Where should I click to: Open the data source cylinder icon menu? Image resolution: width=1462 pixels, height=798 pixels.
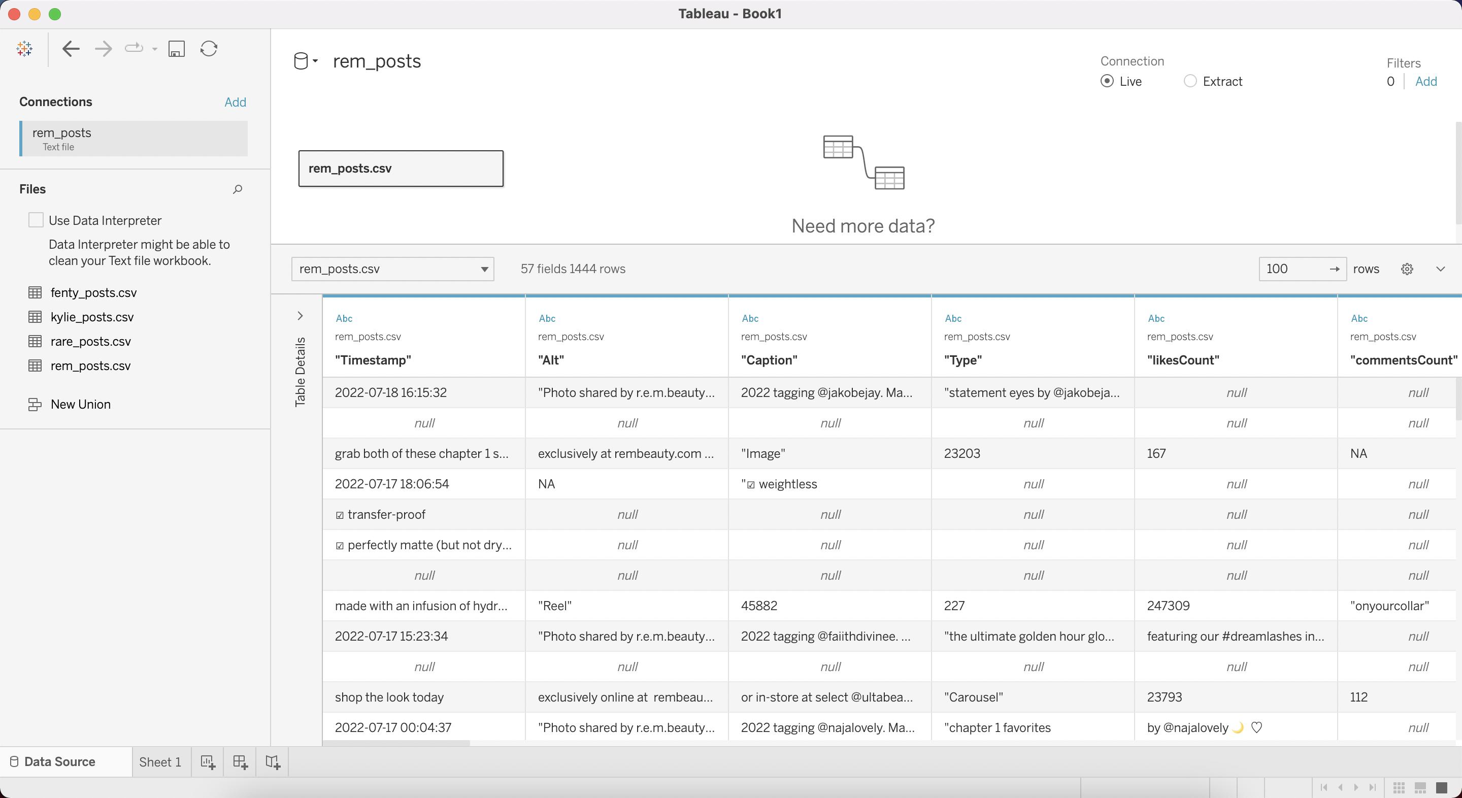pos(305,61)
